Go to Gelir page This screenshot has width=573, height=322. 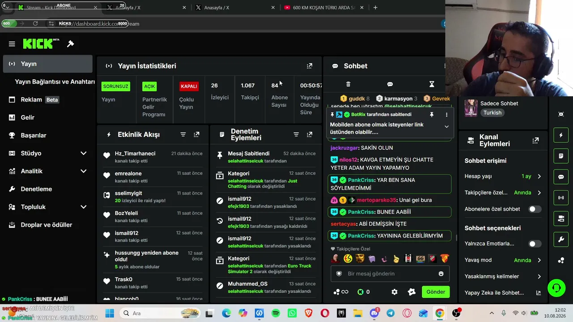47,118
